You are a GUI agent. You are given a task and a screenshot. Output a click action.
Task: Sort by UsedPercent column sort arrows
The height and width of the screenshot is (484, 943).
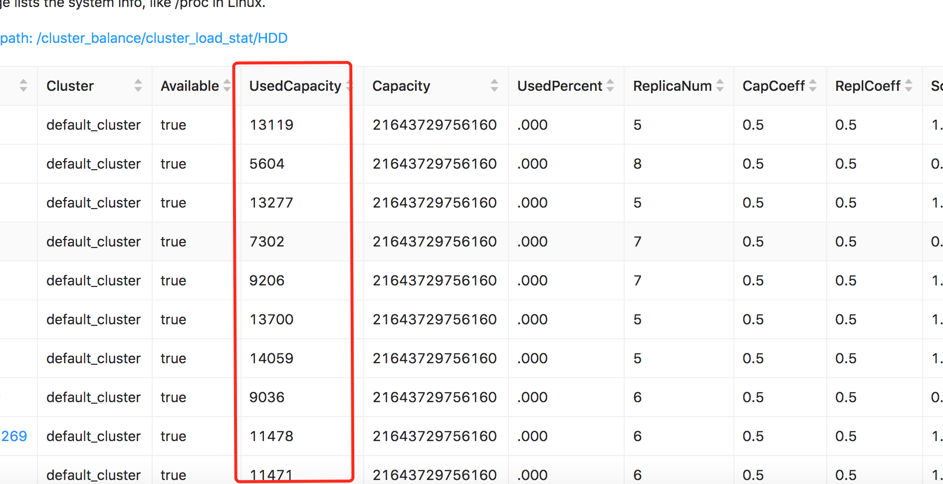tap(610, 86)
